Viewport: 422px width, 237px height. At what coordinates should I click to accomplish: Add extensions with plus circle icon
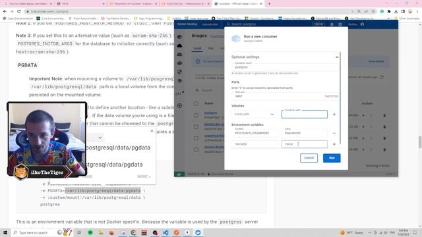click(x=179, y=105)
